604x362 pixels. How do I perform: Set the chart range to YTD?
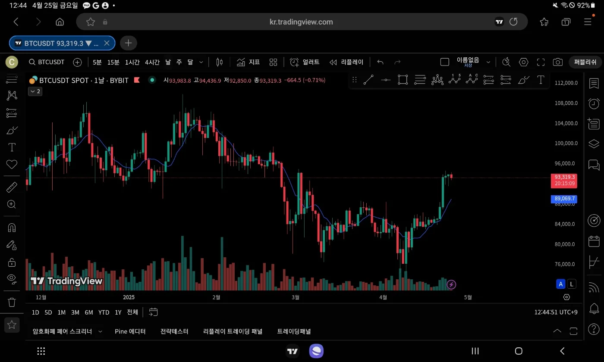(x=104, y=312)
